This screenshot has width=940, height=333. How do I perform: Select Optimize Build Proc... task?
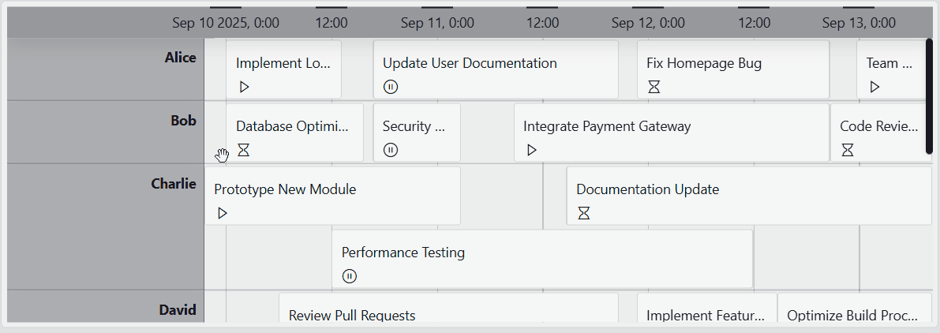pyautogui.click(x=855, y=307)
